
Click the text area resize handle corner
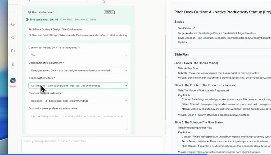(x=127, y=129)
